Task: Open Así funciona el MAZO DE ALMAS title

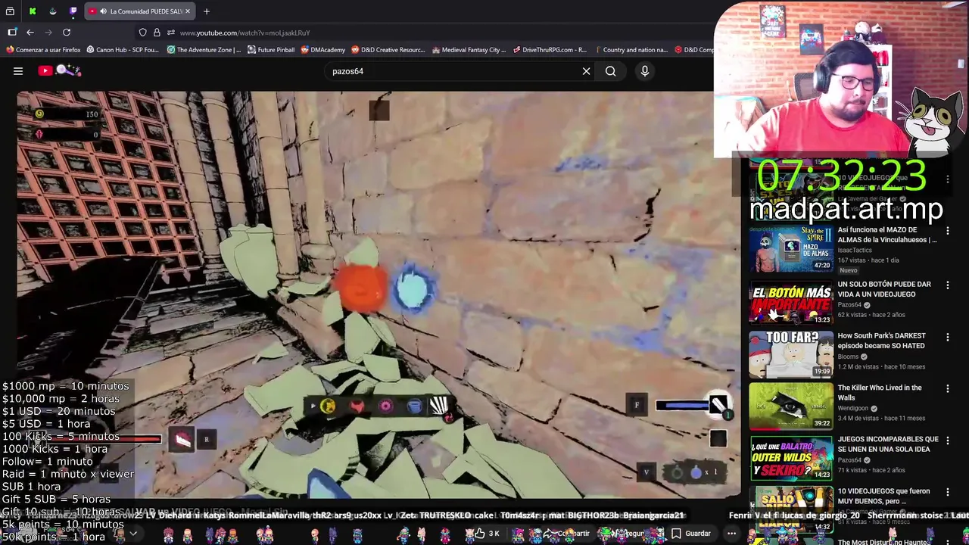Action: pyautogui.click(x=887, y=235)
